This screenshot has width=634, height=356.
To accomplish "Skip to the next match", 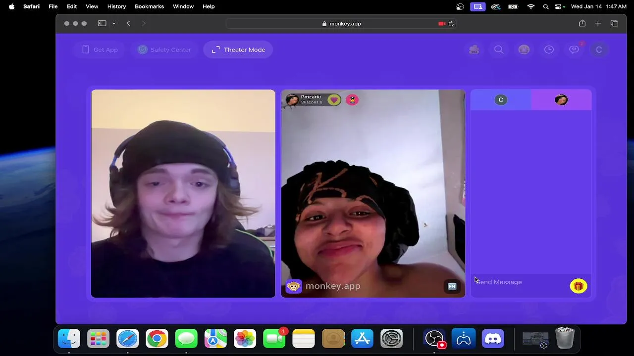I will 452,286.
